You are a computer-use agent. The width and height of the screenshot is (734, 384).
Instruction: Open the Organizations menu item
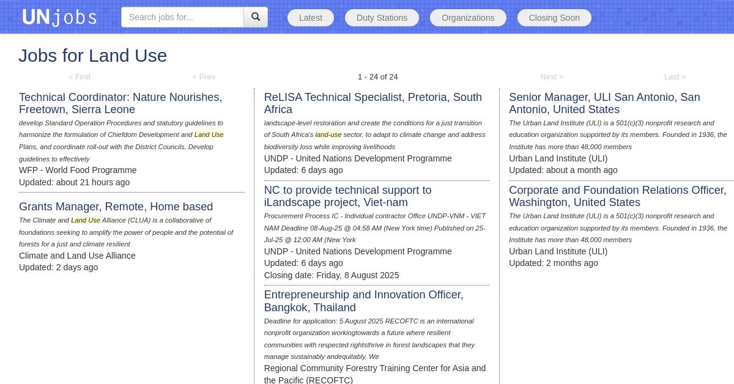[x=468, y=18]
